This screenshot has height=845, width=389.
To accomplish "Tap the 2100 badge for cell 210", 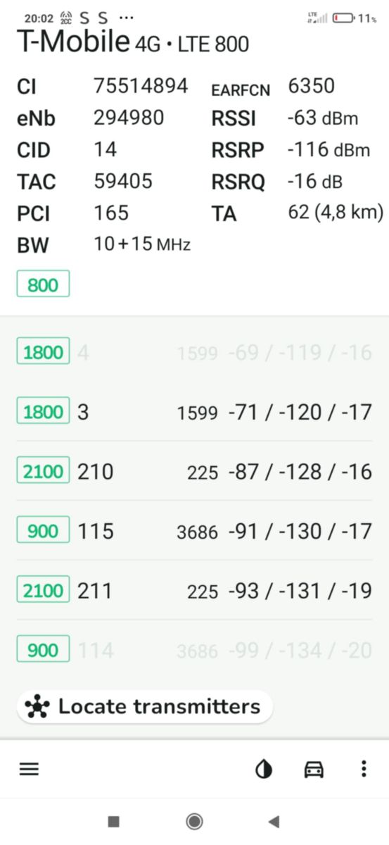I will pos(43,471).
